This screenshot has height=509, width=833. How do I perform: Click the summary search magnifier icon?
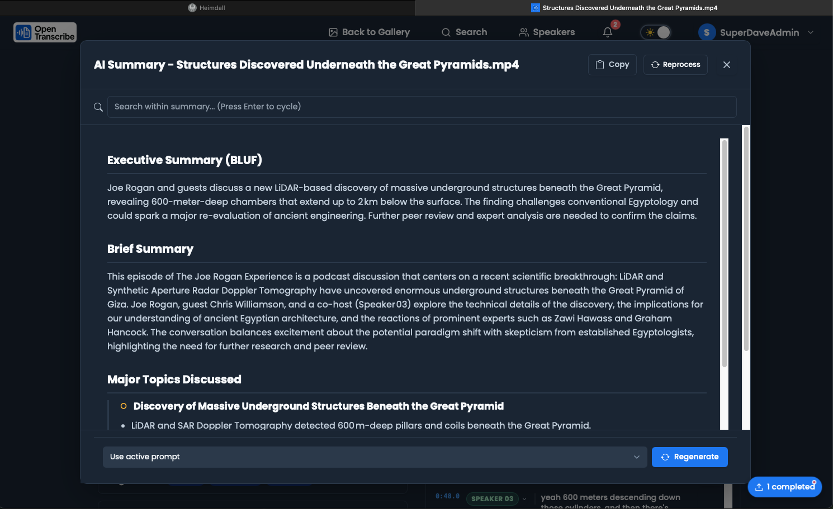pyautogui.click(x=98, y=107)
